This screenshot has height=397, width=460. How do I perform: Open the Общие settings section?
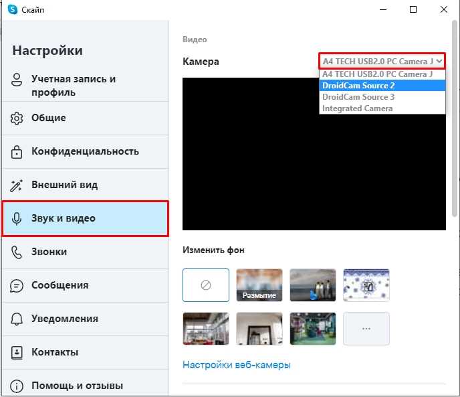(x=86, y=118)
